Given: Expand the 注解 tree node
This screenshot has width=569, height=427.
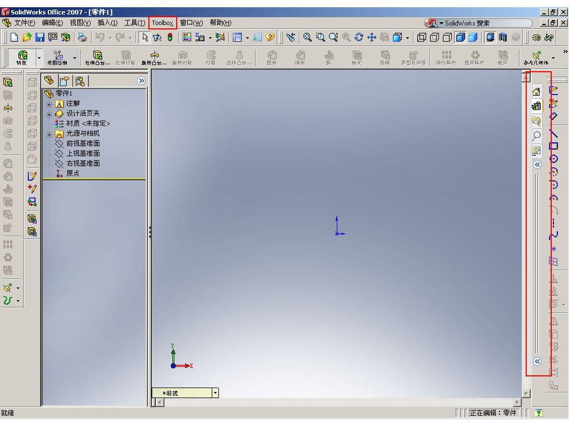Looking at the screenshot, I should 49,104.
